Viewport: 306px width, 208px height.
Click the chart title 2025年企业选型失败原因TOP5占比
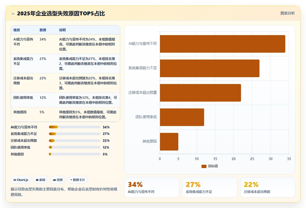coord(61,13)
